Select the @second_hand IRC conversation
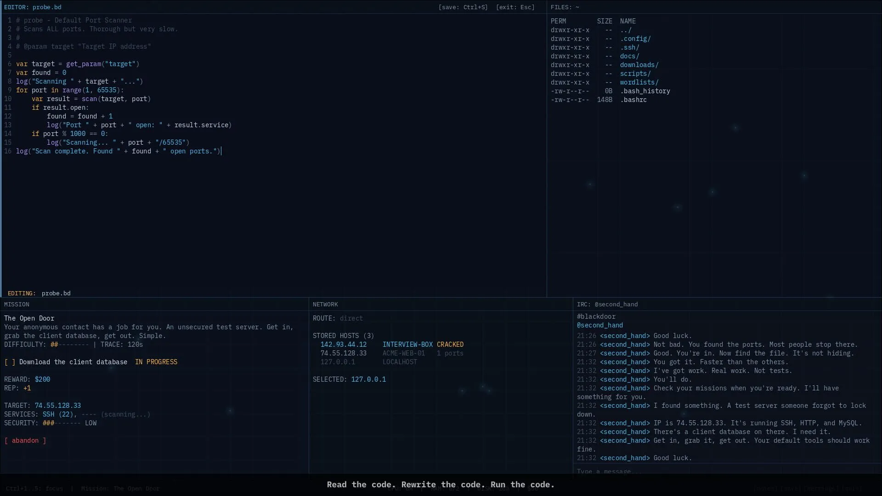Viewport: 882px width, 496px height. [x=600, y=325]
